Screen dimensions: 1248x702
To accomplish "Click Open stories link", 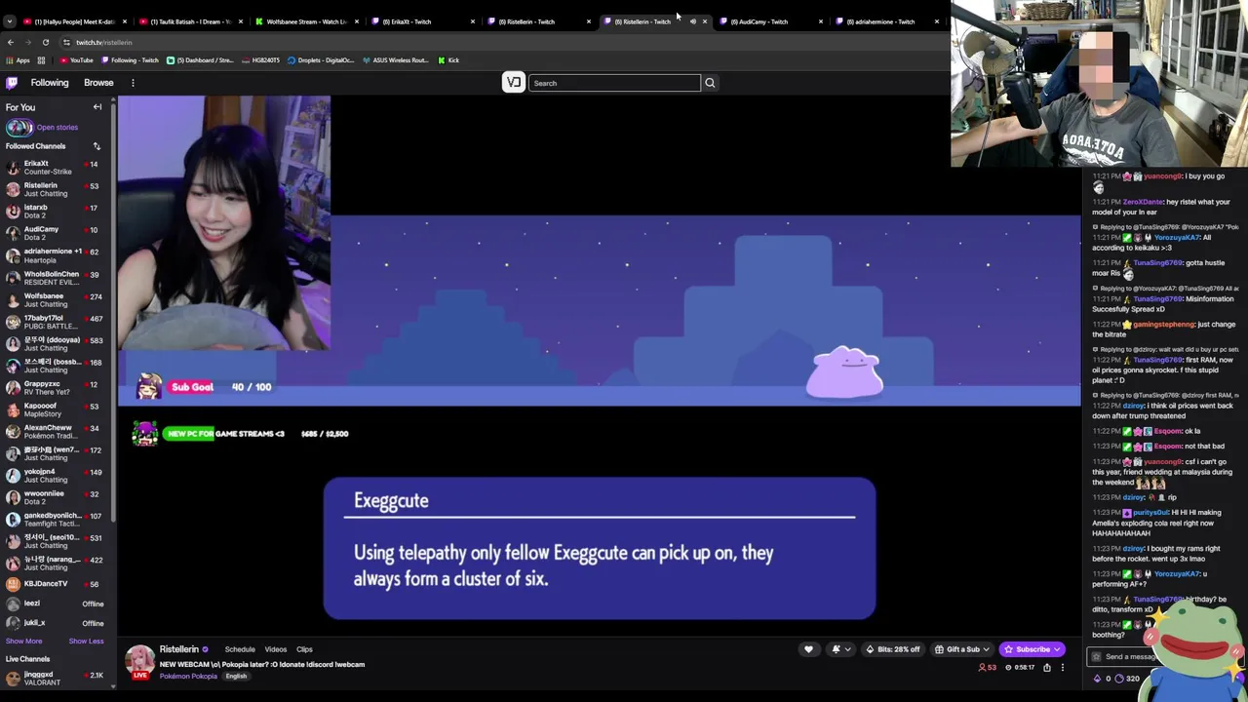I will (58, 128).
